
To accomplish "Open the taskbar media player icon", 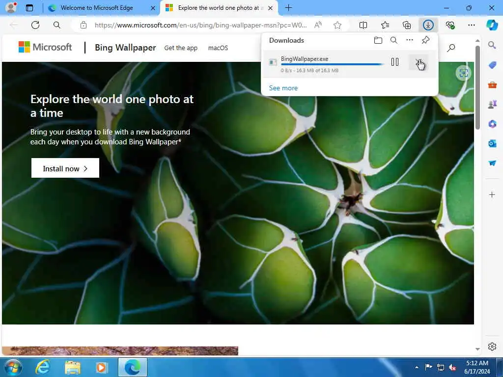I will [x=101, y=367].
